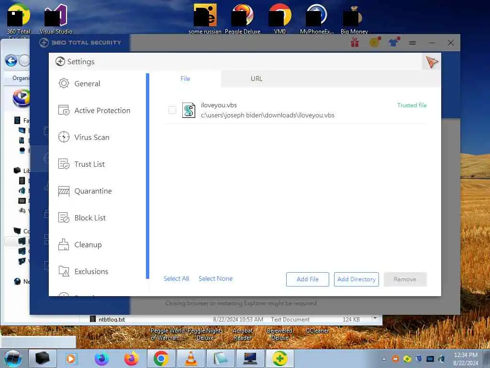Viewport: 490px width, 368px height.
Task: Click the taskbar clock showing 12:34 PM
Action: click(x=466, y=359)
